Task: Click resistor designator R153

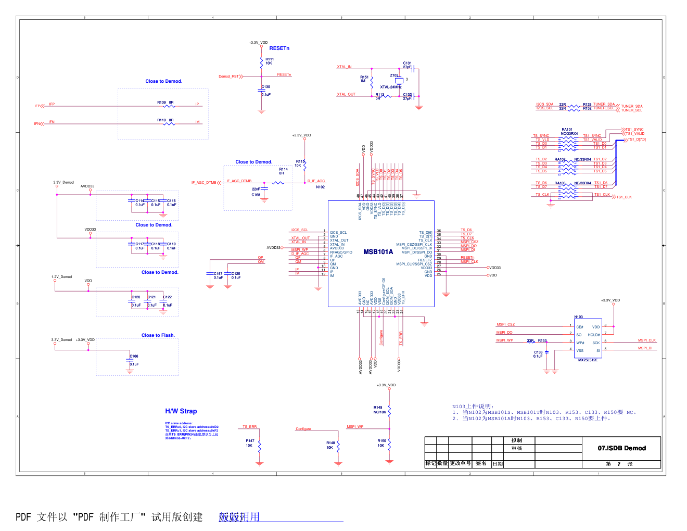Action: pos(542,341)
